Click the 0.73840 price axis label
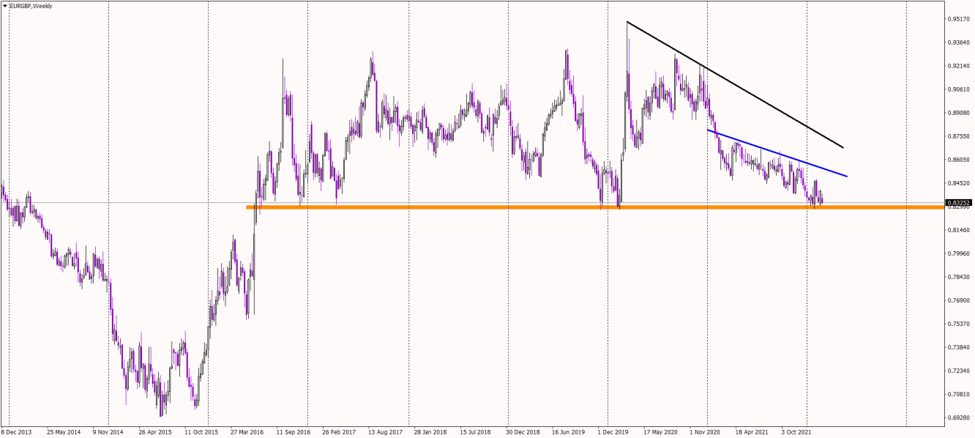The width and height of the screenshot is (975, 438). 958,347
